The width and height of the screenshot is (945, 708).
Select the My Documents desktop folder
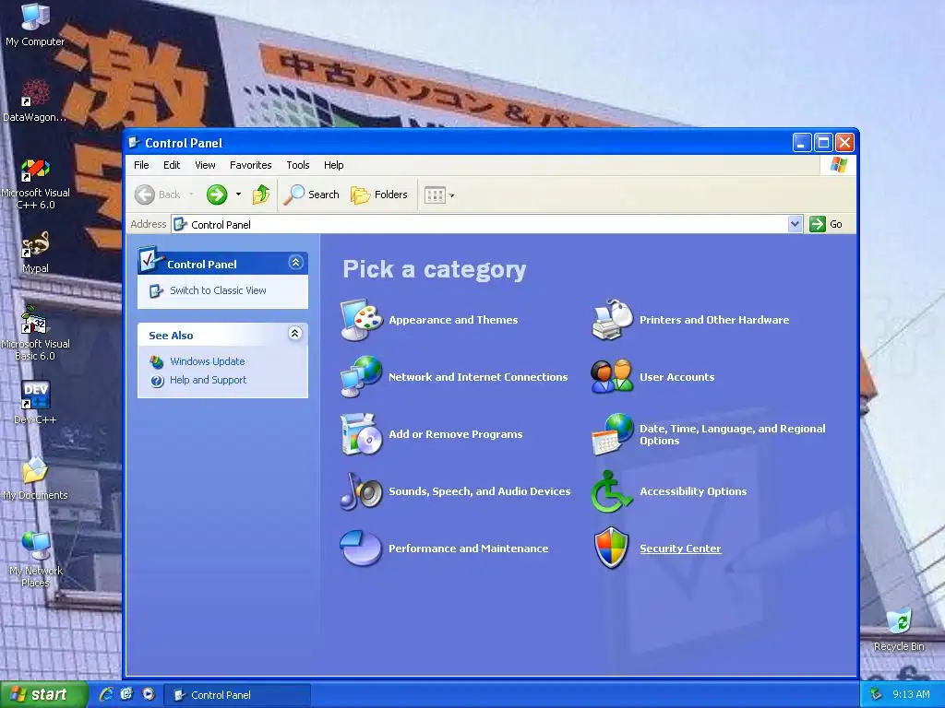click(35, 478)
